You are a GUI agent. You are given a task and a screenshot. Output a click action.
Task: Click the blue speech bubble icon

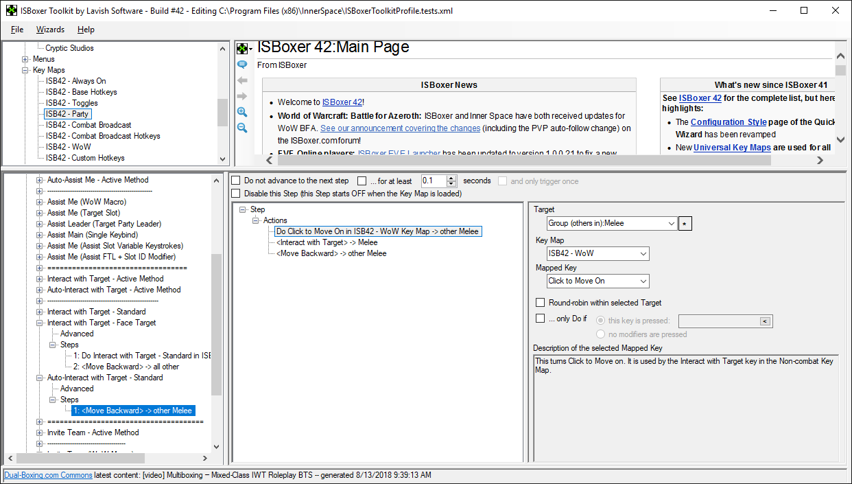click(x=242, y=65)
